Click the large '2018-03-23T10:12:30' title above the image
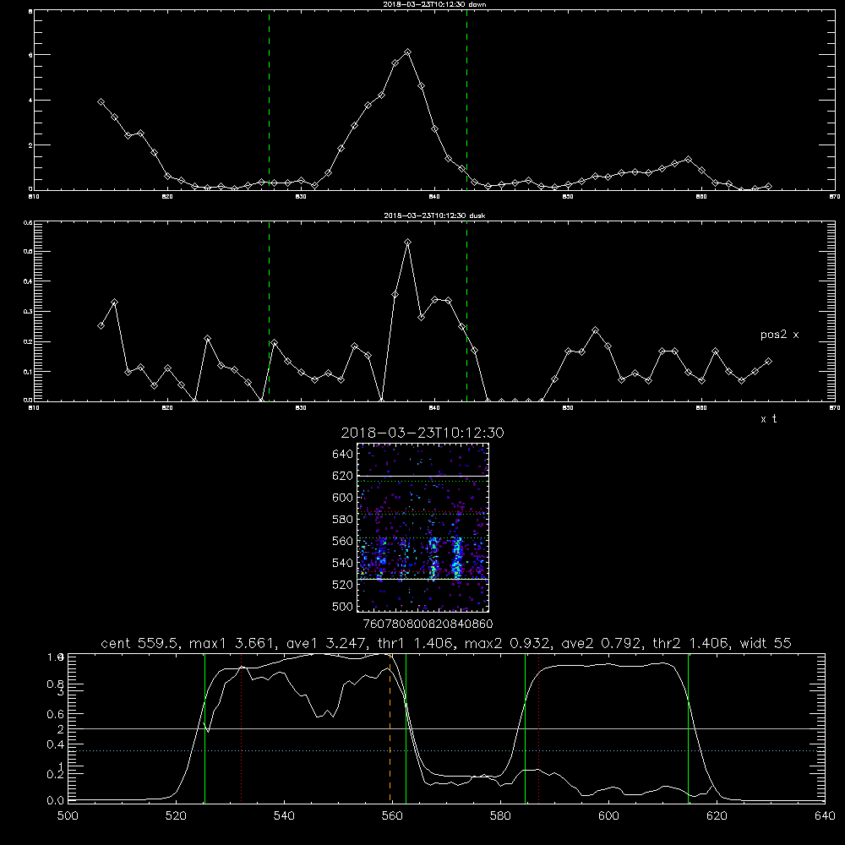845x845 pixels. click(422, 433)
